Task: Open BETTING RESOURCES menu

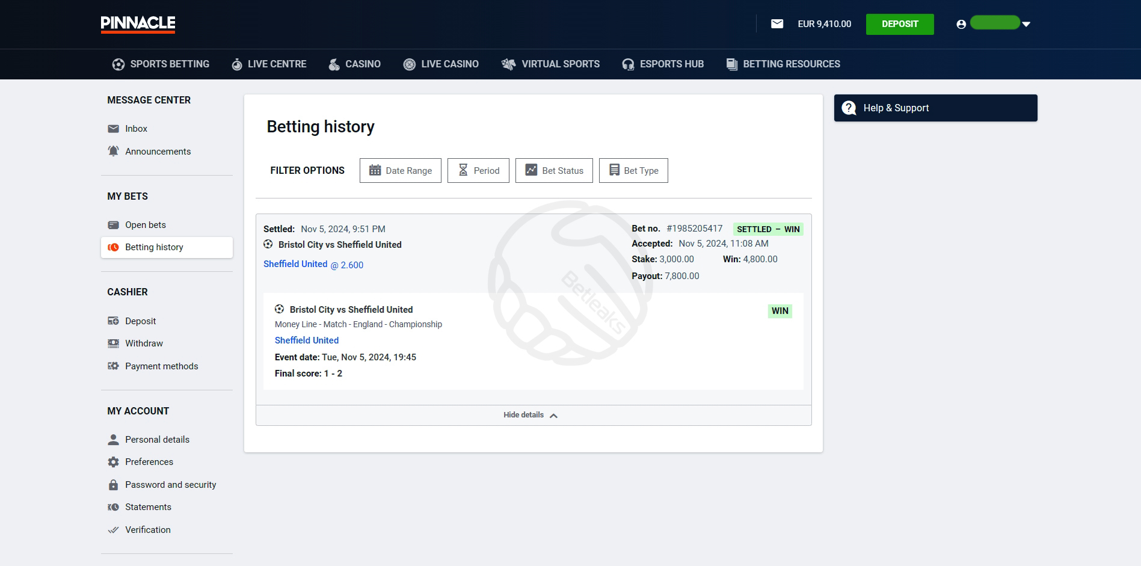Action: [x=792, y=64]
